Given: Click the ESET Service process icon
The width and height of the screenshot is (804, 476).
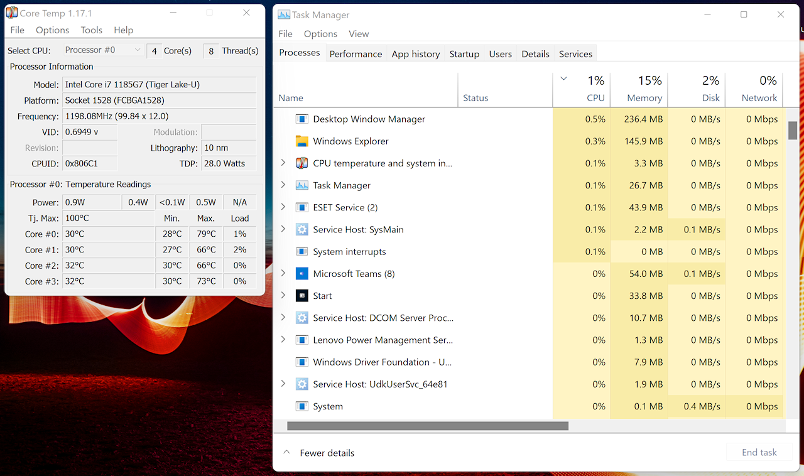Looking at the screenshot, I should [302, 207].
